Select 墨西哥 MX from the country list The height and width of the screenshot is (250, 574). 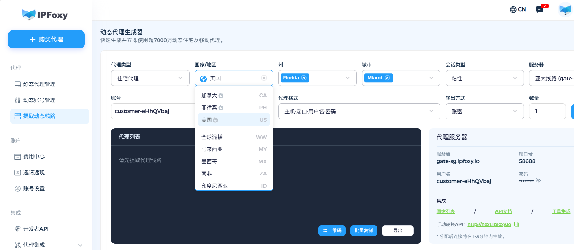pos(234,162)
